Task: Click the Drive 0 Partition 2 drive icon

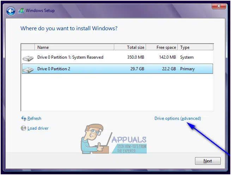Action: pos(28,70)
